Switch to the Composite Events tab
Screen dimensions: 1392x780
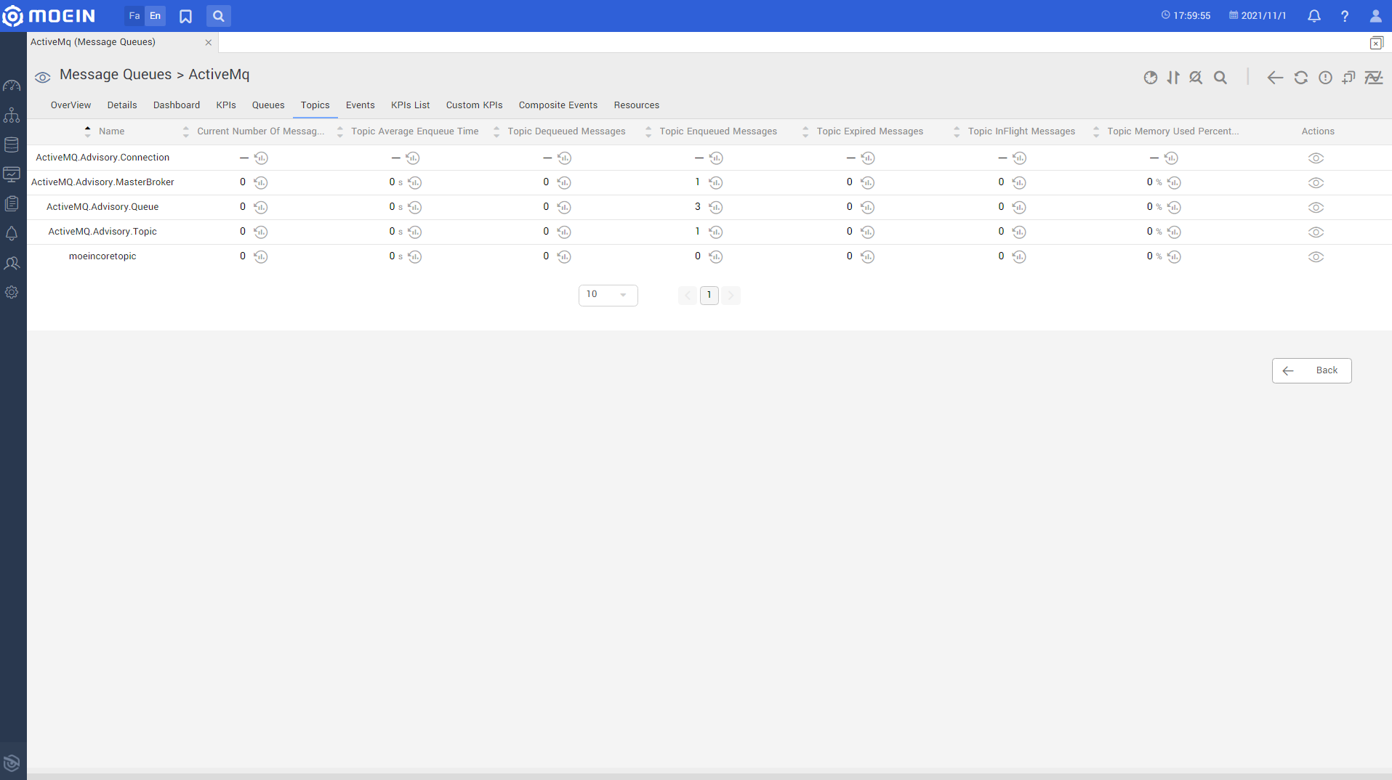pyautogui.click(x=558, y=105)
